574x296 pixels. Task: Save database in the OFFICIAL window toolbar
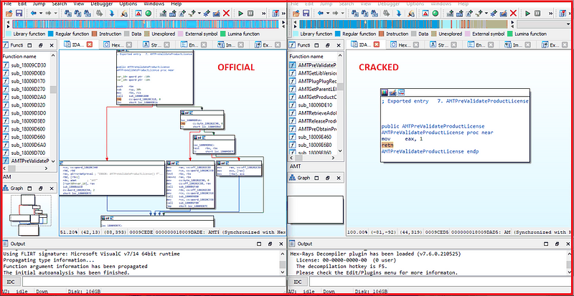pos(19,14)
